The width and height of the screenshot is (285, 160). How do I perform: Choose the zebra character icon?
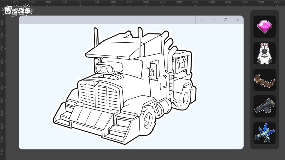[264, 53]
